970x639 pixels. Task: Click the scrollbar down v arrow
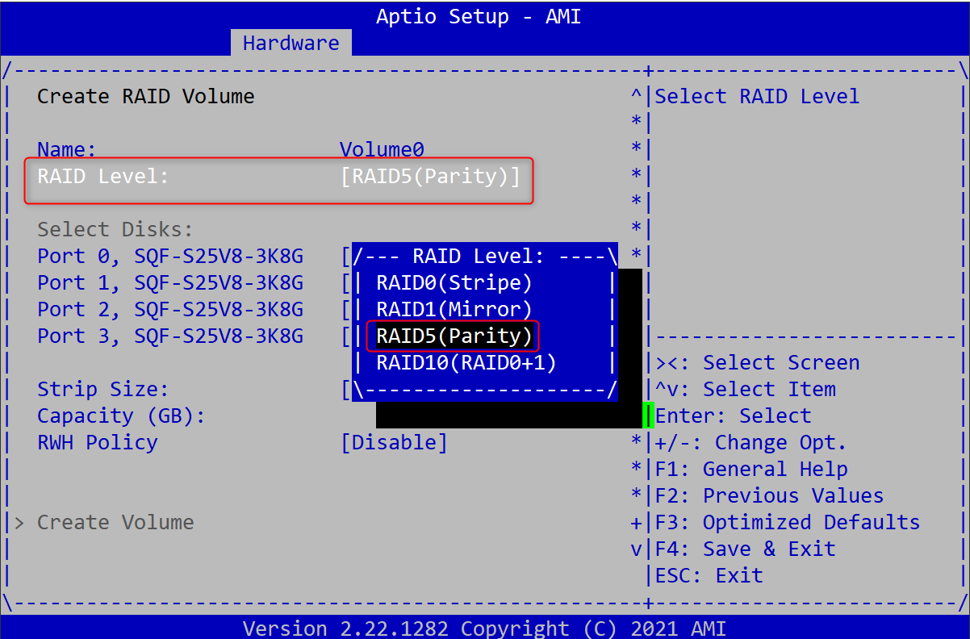point(636,549)
